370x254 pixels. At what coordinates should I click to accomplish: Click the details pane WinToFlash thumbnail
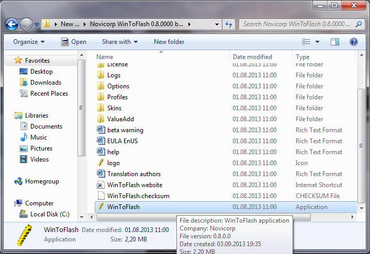coord(24,235)
